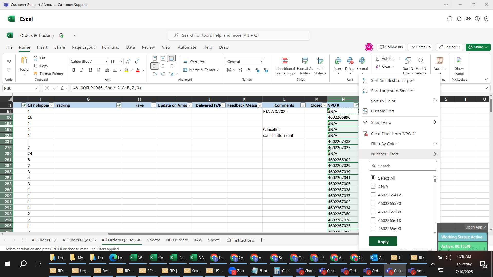Click the Format Painter icon

click(35, 74)
